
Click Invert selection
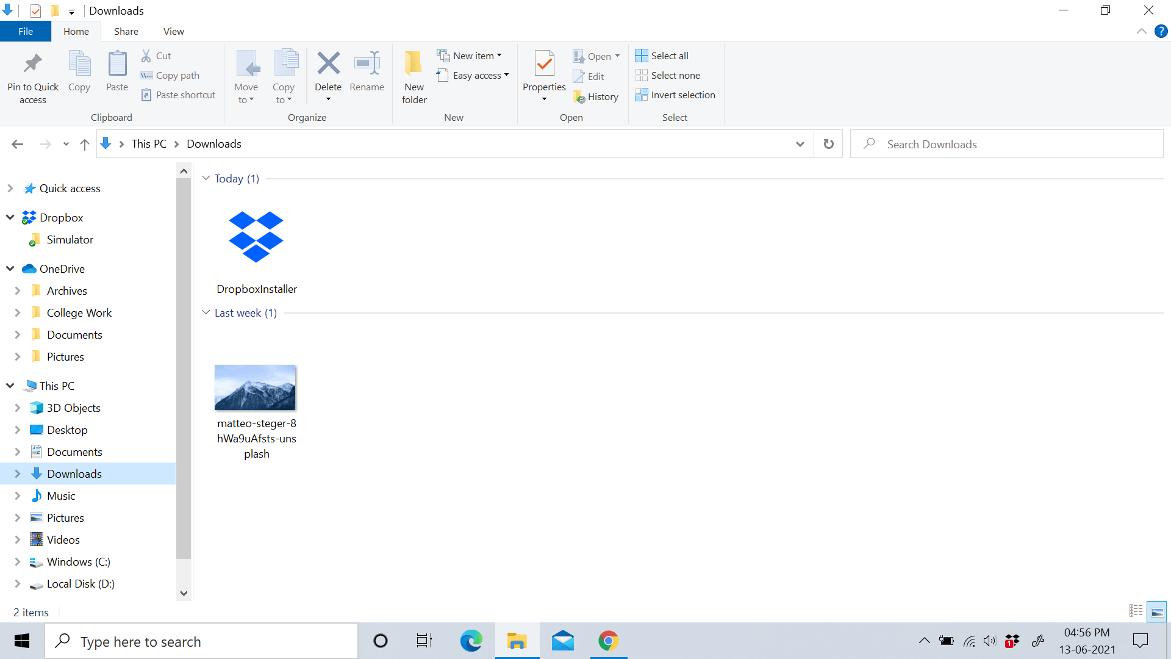click(x=675, y=95)
